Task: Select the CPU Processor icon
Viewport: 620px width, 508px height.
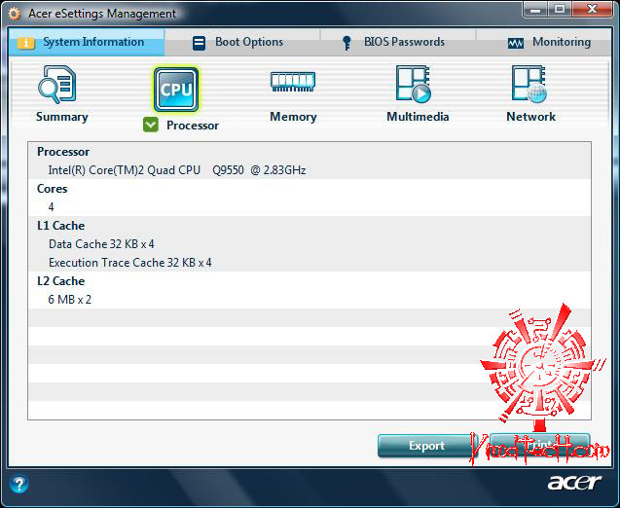Action: (176, 90)
